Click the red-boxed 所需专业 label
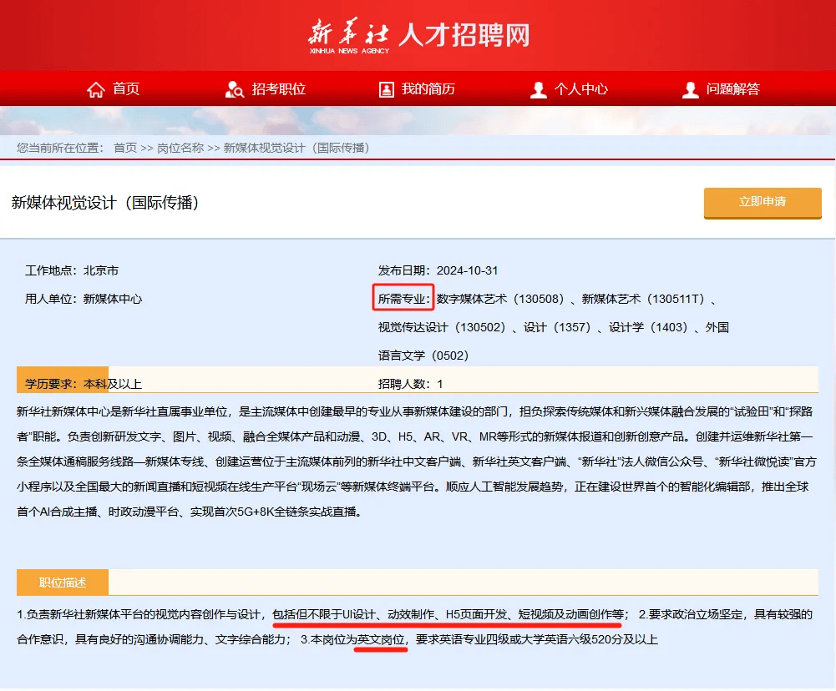Image resolution: width=836 pixels, height=691 pixels. click(x=403, y=298)
